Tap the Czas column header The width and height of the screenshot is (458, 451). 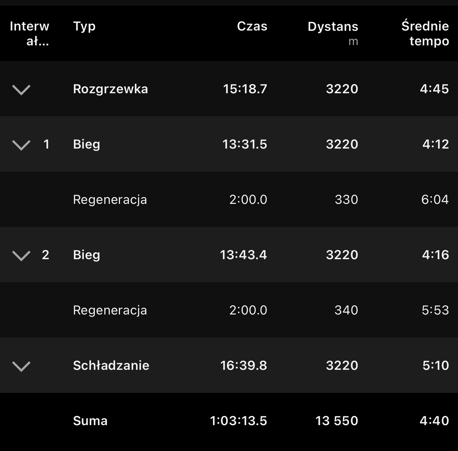[x=252, y=26]
